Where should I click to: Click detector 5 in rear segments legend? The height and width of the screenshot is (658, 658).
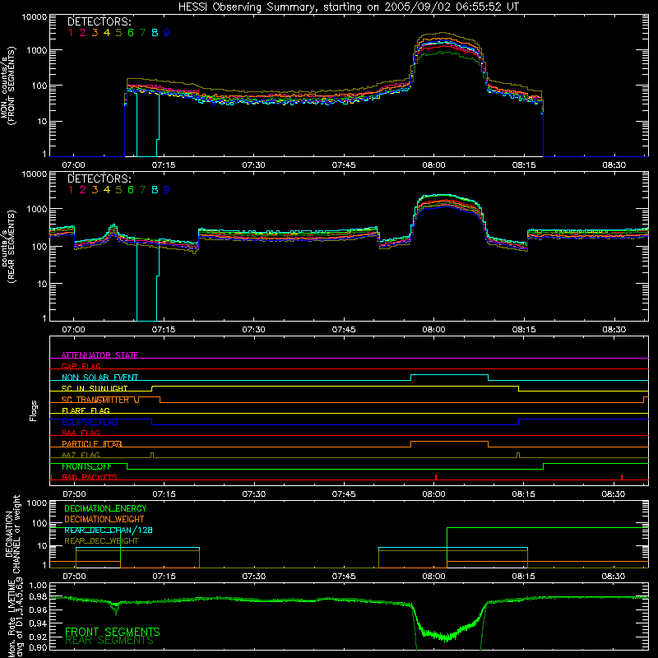[x=118, y=190]
